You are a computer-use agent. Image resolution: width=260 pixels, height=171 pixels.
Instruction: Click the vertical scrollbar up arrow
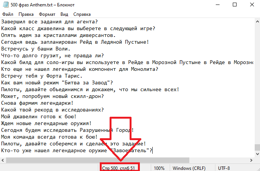pos(257,21)
